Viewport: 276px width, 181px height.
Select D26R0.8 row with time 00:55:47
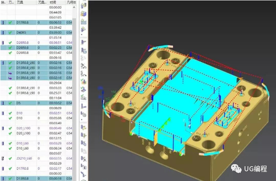coord(36,53)
